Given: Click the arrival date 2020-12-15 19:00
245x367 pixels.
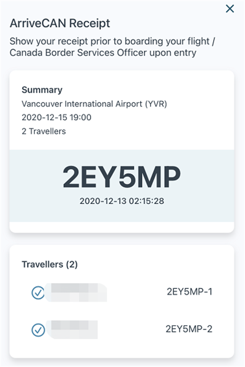Looking at the screenshot, I should [56, 117].
